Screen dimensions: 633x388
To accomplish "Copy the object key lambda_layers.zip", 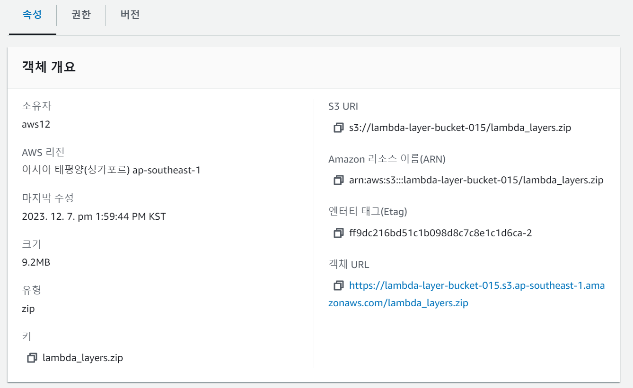I will click(x=32, y=358).
